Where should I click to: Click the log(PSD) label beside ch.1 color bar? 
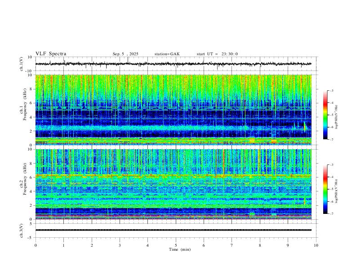(336, 117)
